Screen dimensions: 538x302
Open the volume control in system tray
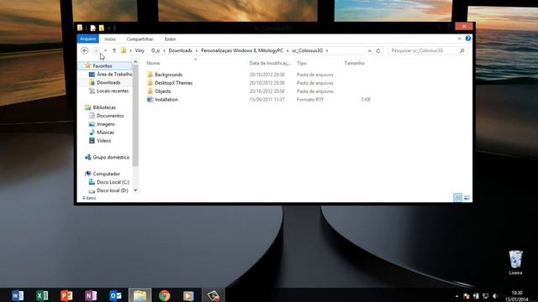pos(495,296)
